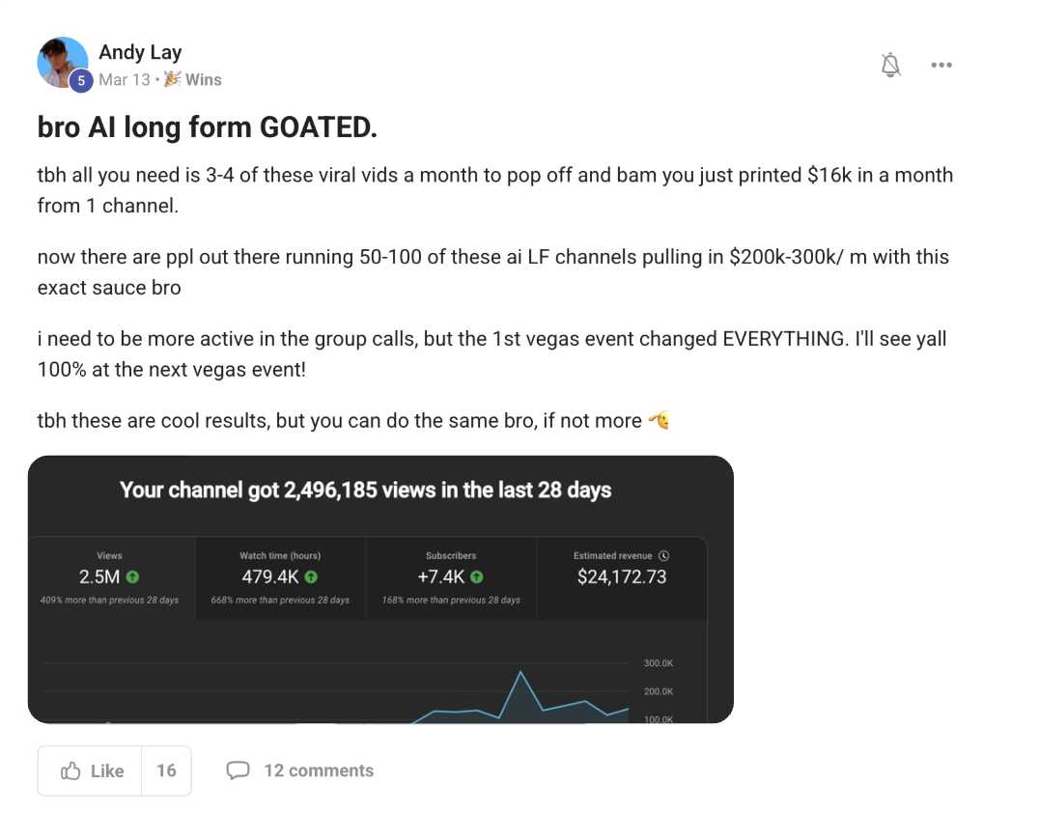This screenshot has width=1039, height=813.
Task: Click the thumbs-up Like button
Action: tap(90, 771)
